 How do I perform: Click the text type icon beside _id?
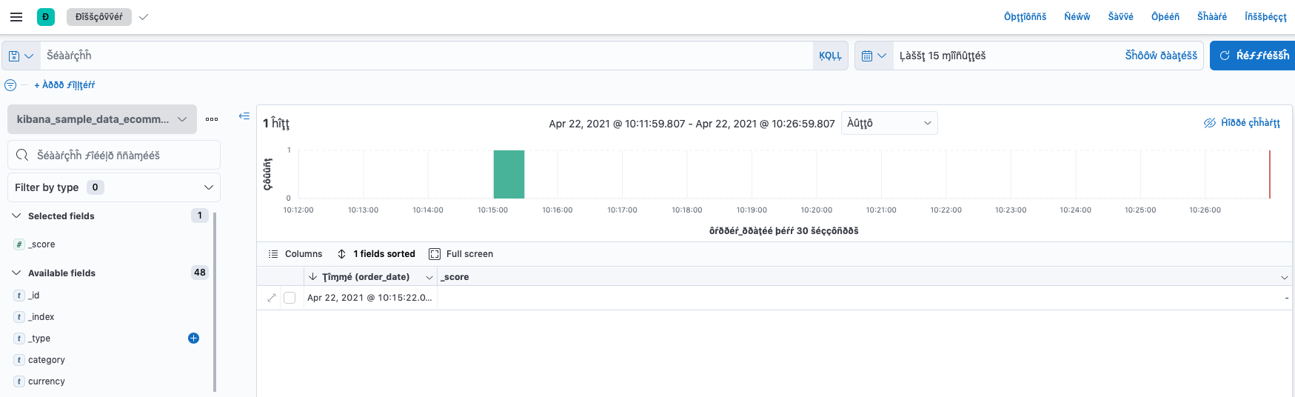[19, 296]
